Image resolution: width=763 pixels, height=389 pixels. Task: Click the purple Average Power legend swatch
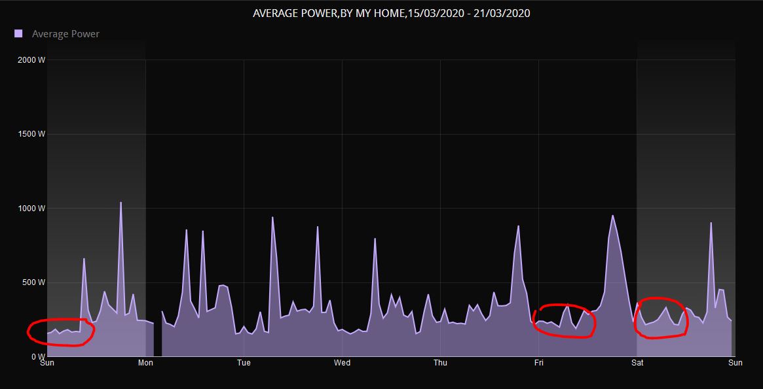point(18,33)
